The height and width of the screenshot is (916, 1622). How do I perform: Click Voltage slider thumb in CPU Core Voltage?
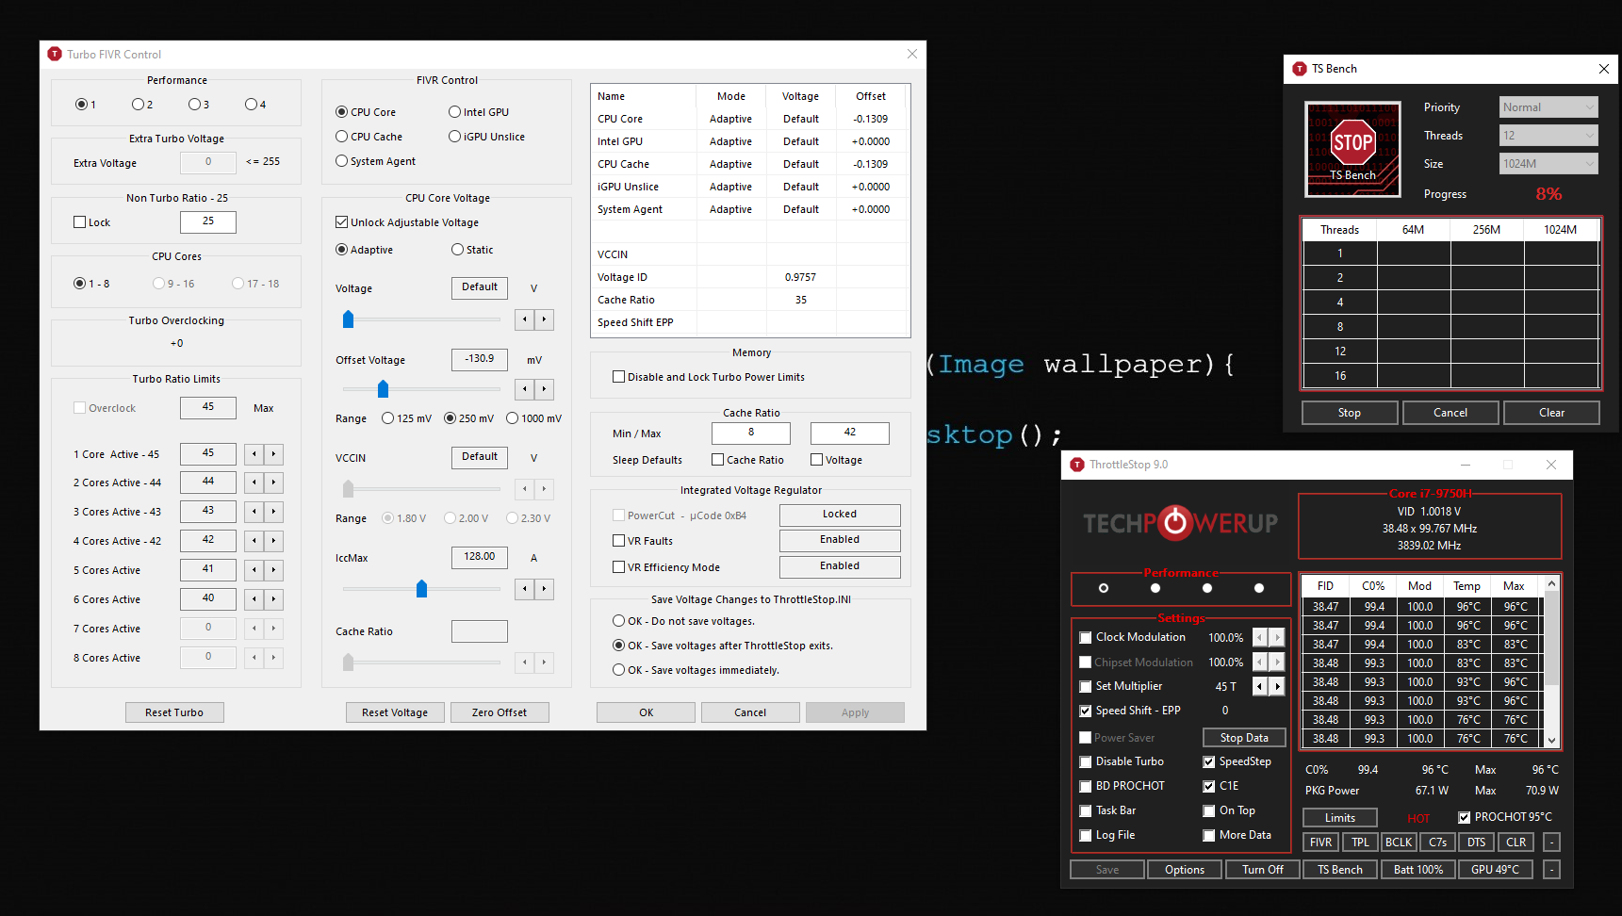348,319
